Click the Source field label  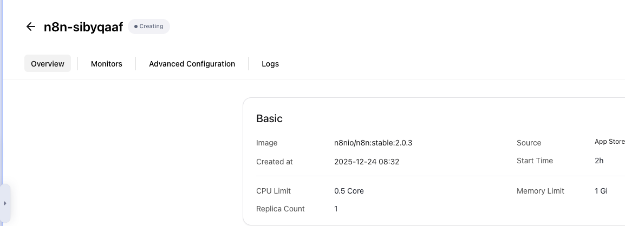(529, 143)
